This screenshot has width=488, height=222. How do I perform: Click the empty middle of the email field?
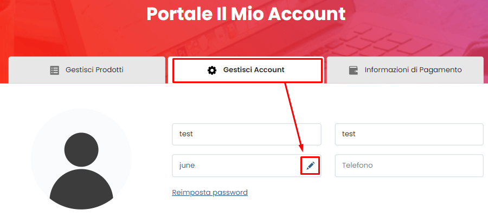pyautogui.click(x=247, y=166)
